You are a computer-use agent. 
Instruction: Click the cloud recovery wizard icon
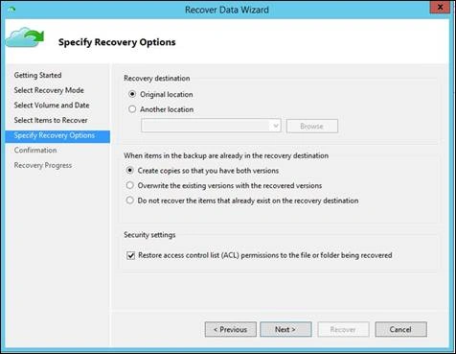(25, 36)
